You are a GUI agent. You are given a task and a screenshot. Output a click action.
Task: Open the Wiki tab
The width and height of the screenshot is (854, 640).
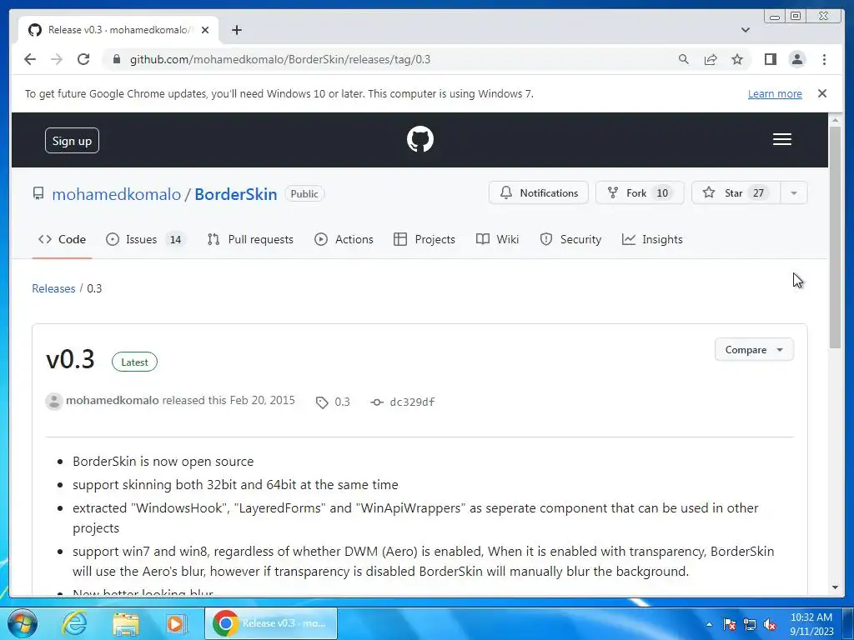point(497,239)
